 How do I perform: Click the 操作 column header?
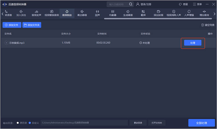[x=210, y=34]
